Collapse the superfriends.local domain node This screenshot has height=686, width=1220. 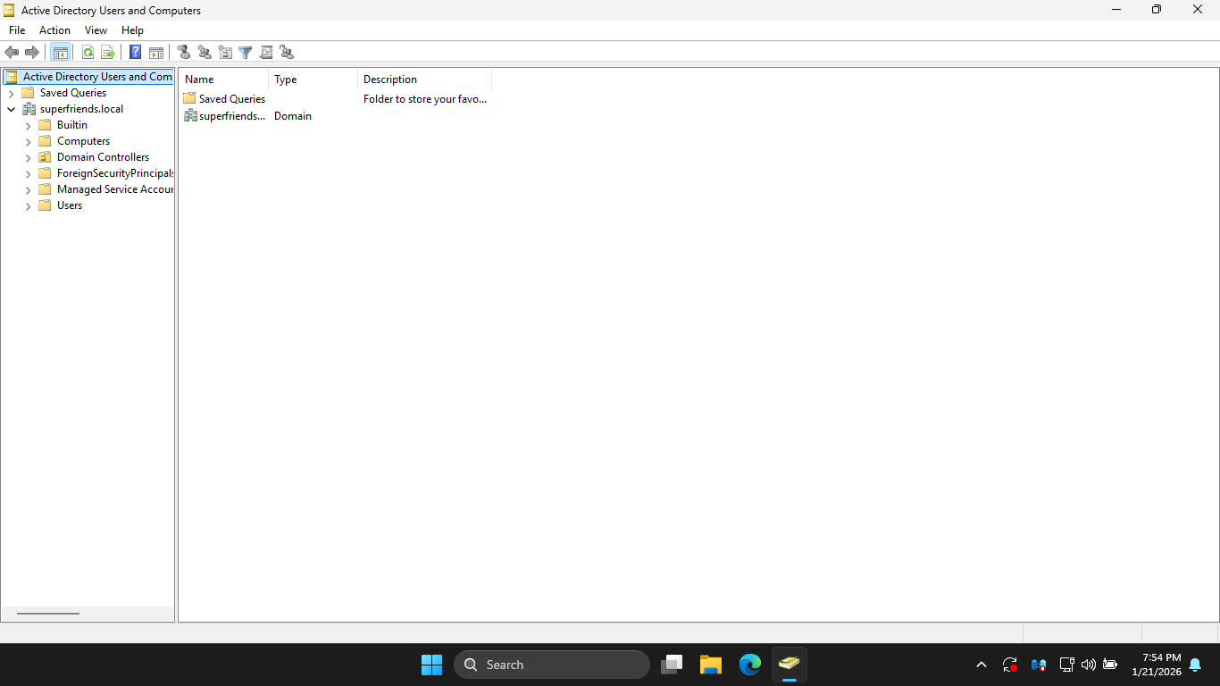tap(11, 109)
